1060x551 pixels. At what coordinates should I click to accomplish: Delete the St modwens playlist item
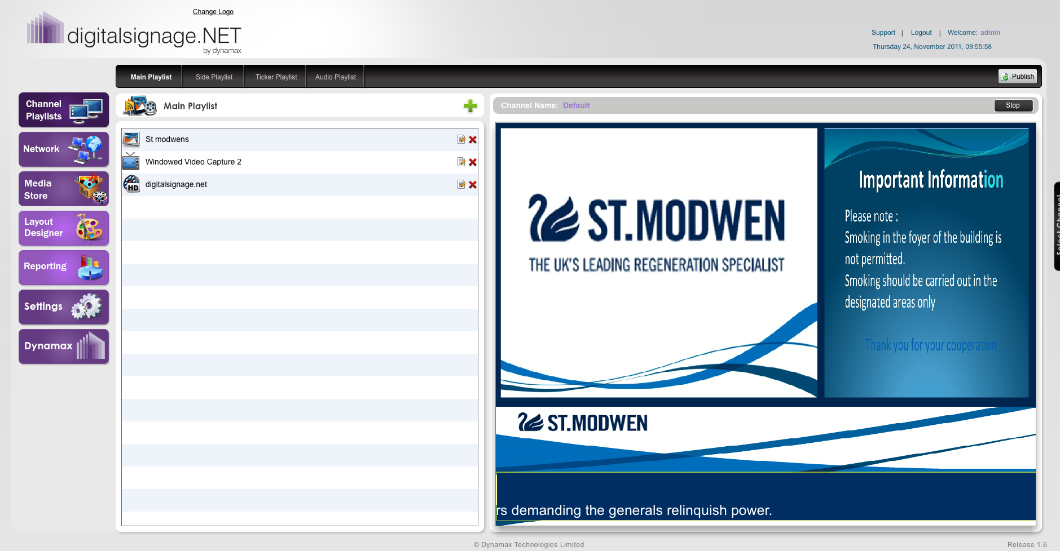(473, 140)
